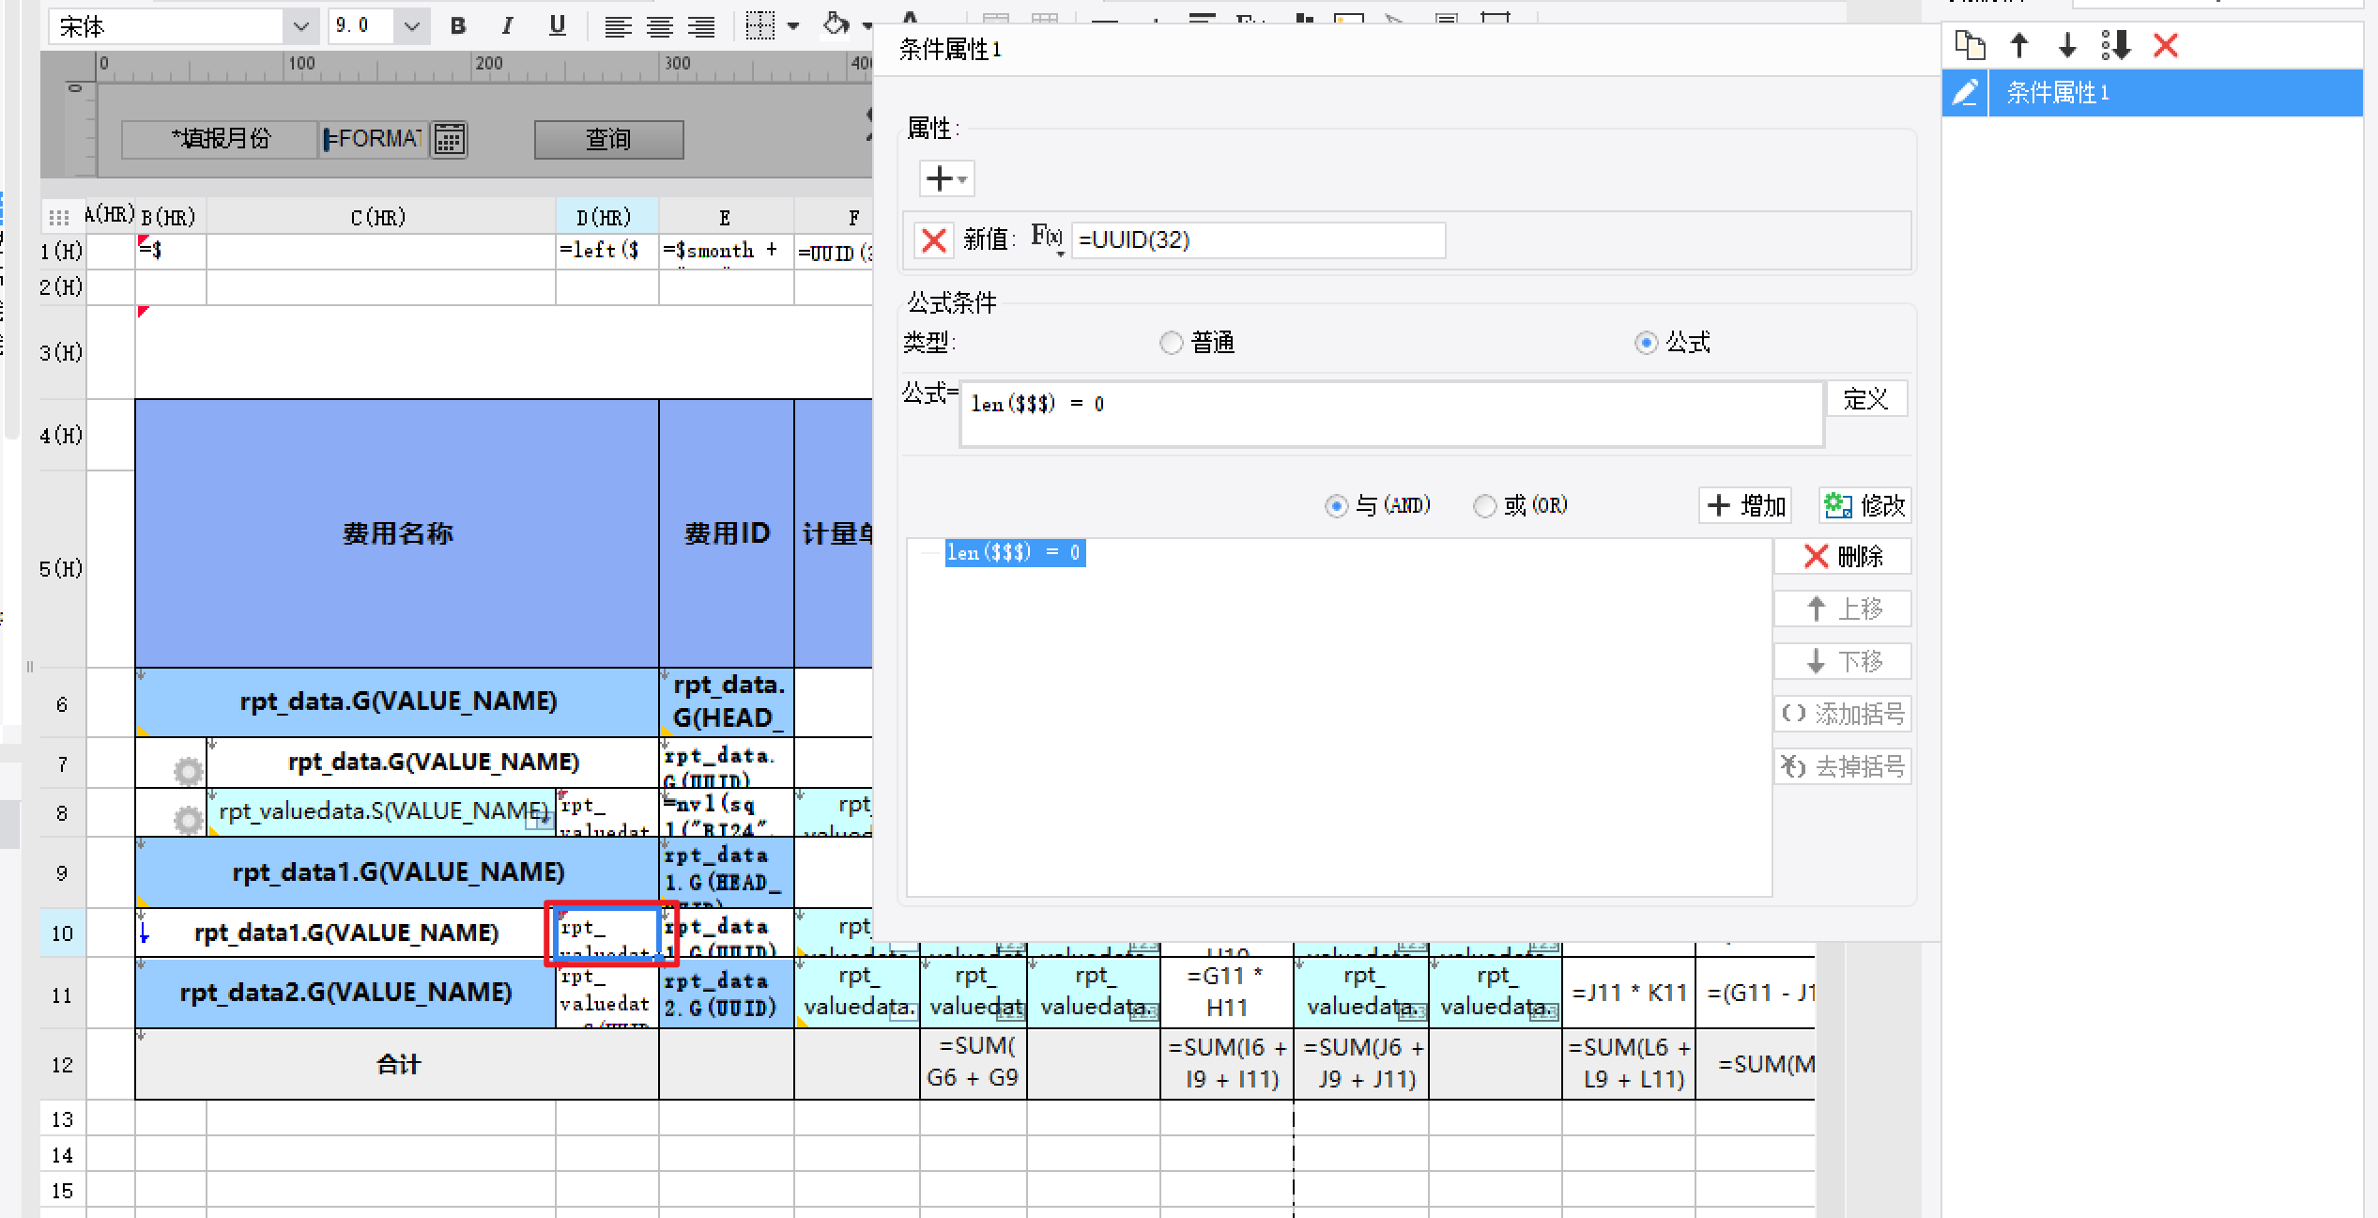
Task: Select cell =SUM(G6 + G9
Action: [973, 1064]
